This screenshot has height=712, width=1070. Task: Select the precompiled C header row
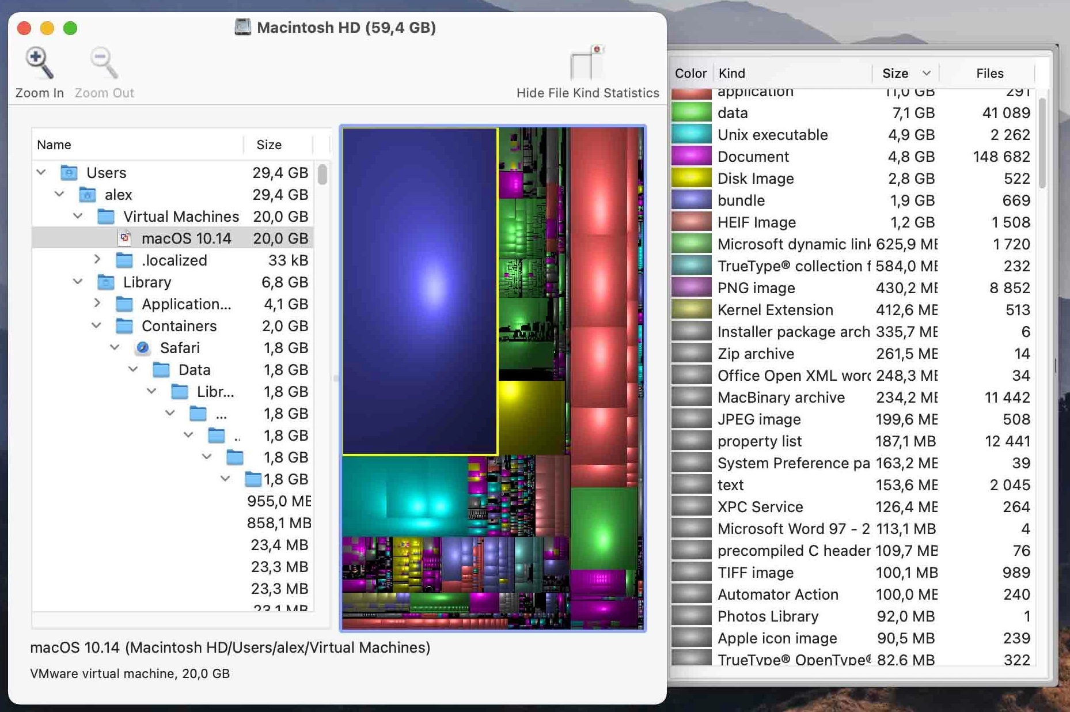click(x=853, y=551)
